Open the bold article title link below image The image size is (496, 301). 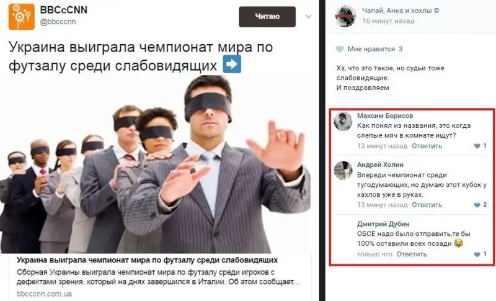(x=147, y=260)
